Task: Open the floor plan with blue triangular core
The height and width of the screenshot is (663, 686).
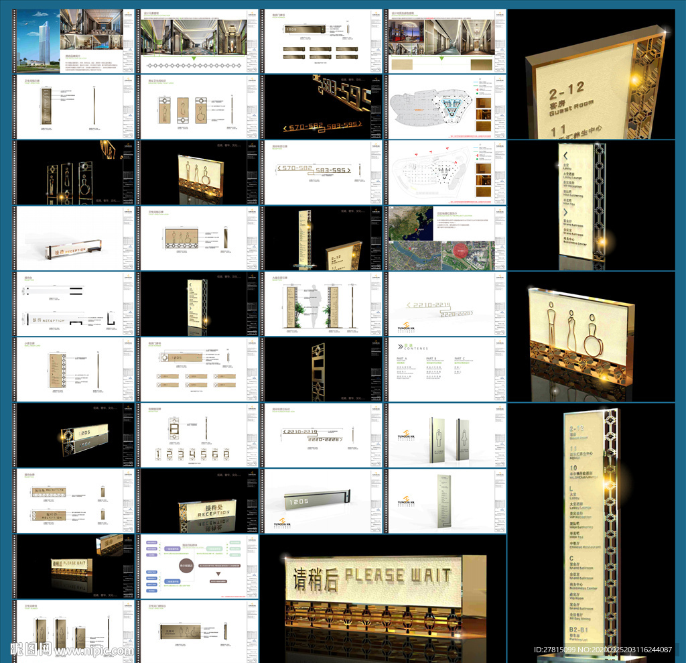Action: 446,107
